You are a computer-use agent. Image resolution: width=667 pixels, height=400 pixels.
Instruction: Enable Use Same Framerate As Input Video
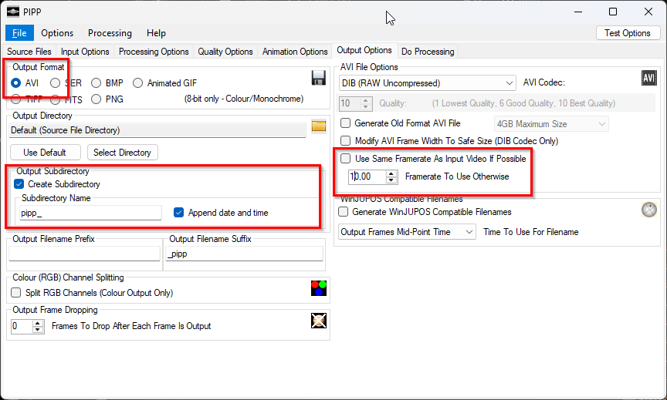345,159
